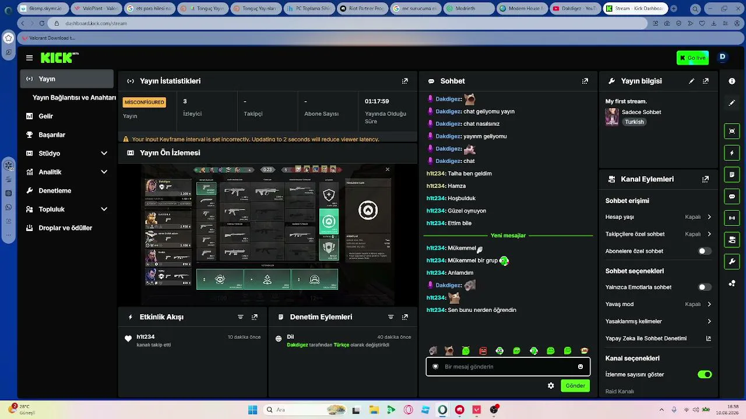The height and width of the screenshot is (419, 746).
Task: Send chat message with Gönder button
Action: 575,386
